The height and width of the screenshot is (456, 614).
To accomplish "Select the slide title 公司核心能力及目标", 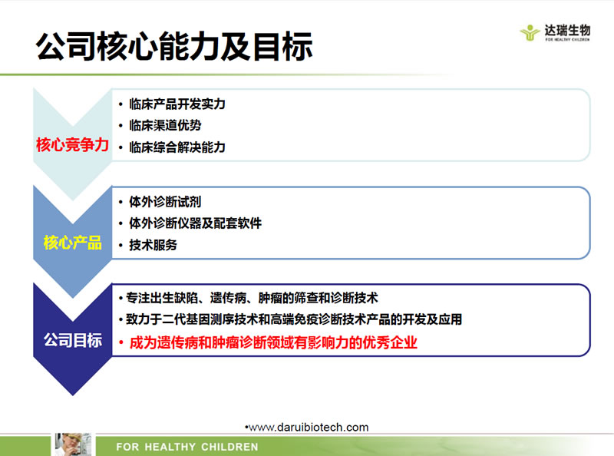I will coord(174,46).
